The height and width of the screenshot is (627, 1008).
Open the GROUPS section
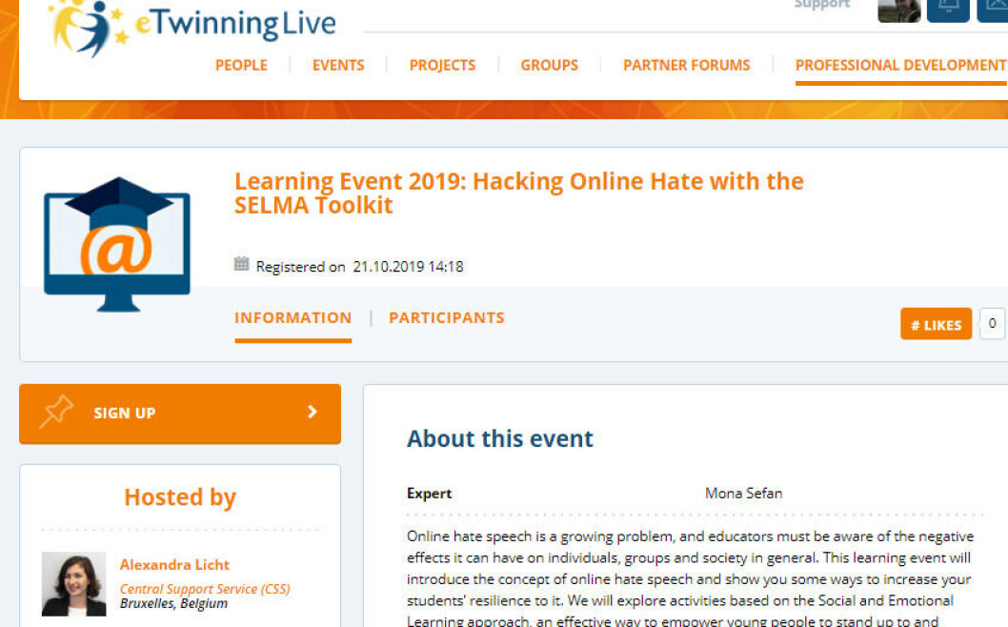(549, 66)
